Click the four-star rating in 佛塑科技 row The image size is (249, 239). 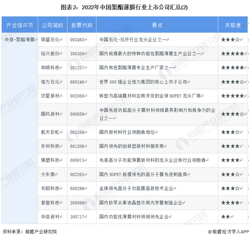[x=230, y=160]
